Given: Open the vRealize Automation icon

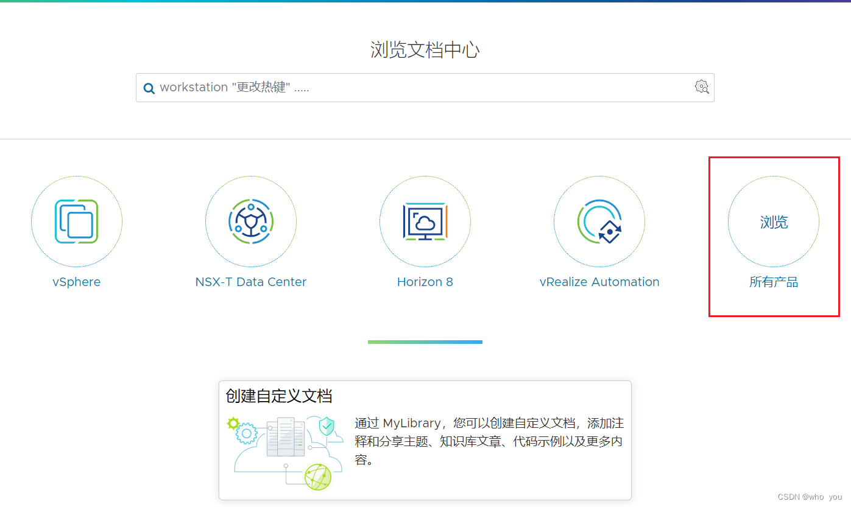Looking at the screenshot, I should 599,222.
